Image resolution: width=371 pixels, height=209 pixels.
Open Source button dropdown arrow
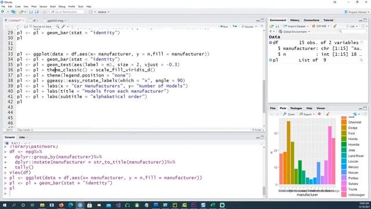256,27
